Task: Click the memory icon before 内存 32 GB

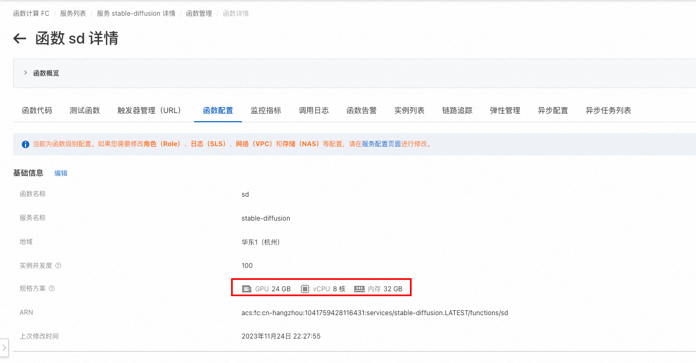Action: tap(359, 289)
